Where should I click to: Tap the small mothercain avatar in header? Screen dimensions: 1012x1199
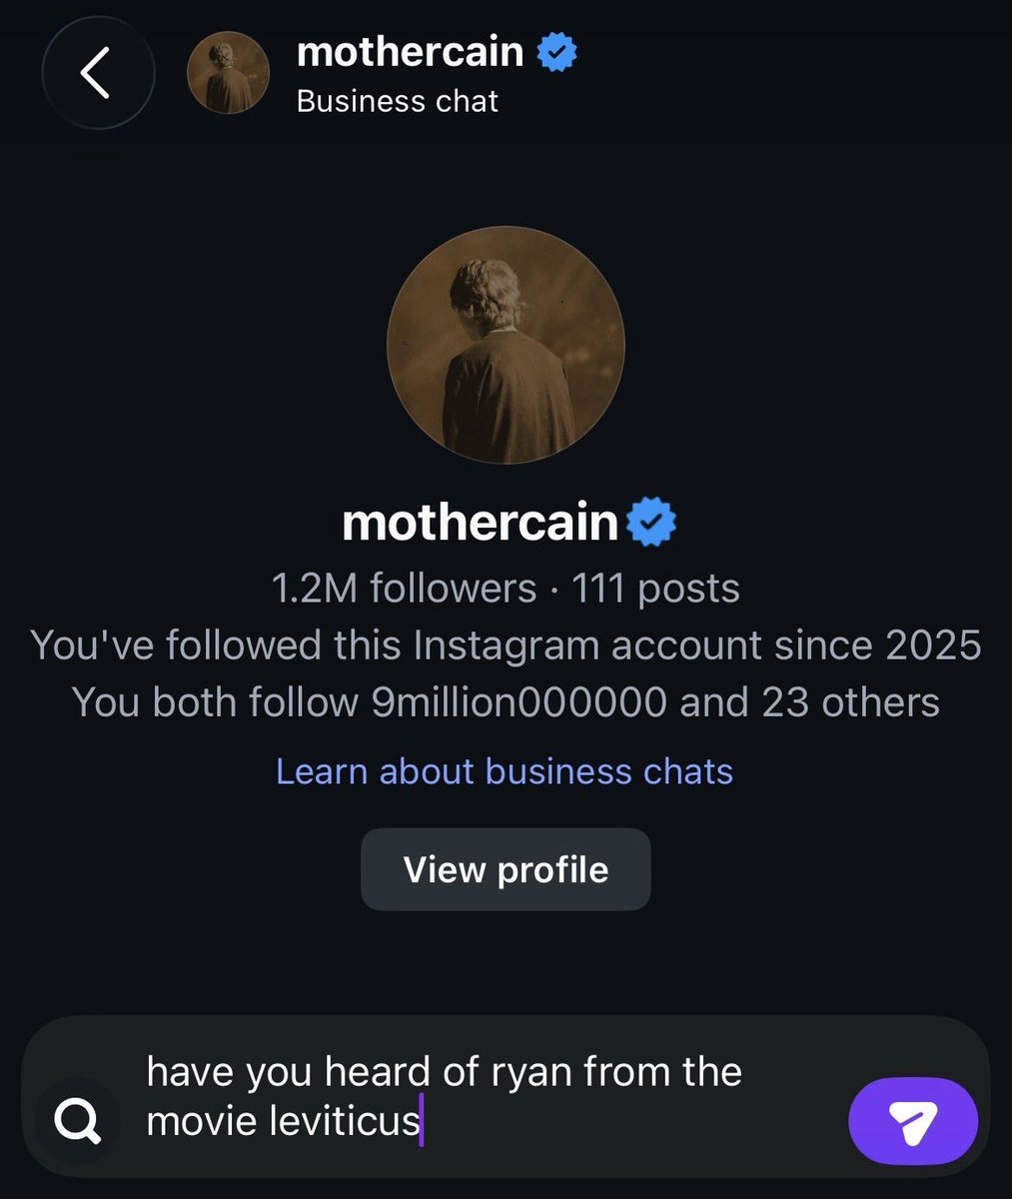coord(228,72)
